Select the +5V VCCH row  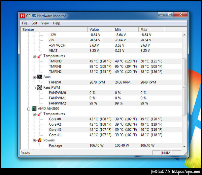115,45
